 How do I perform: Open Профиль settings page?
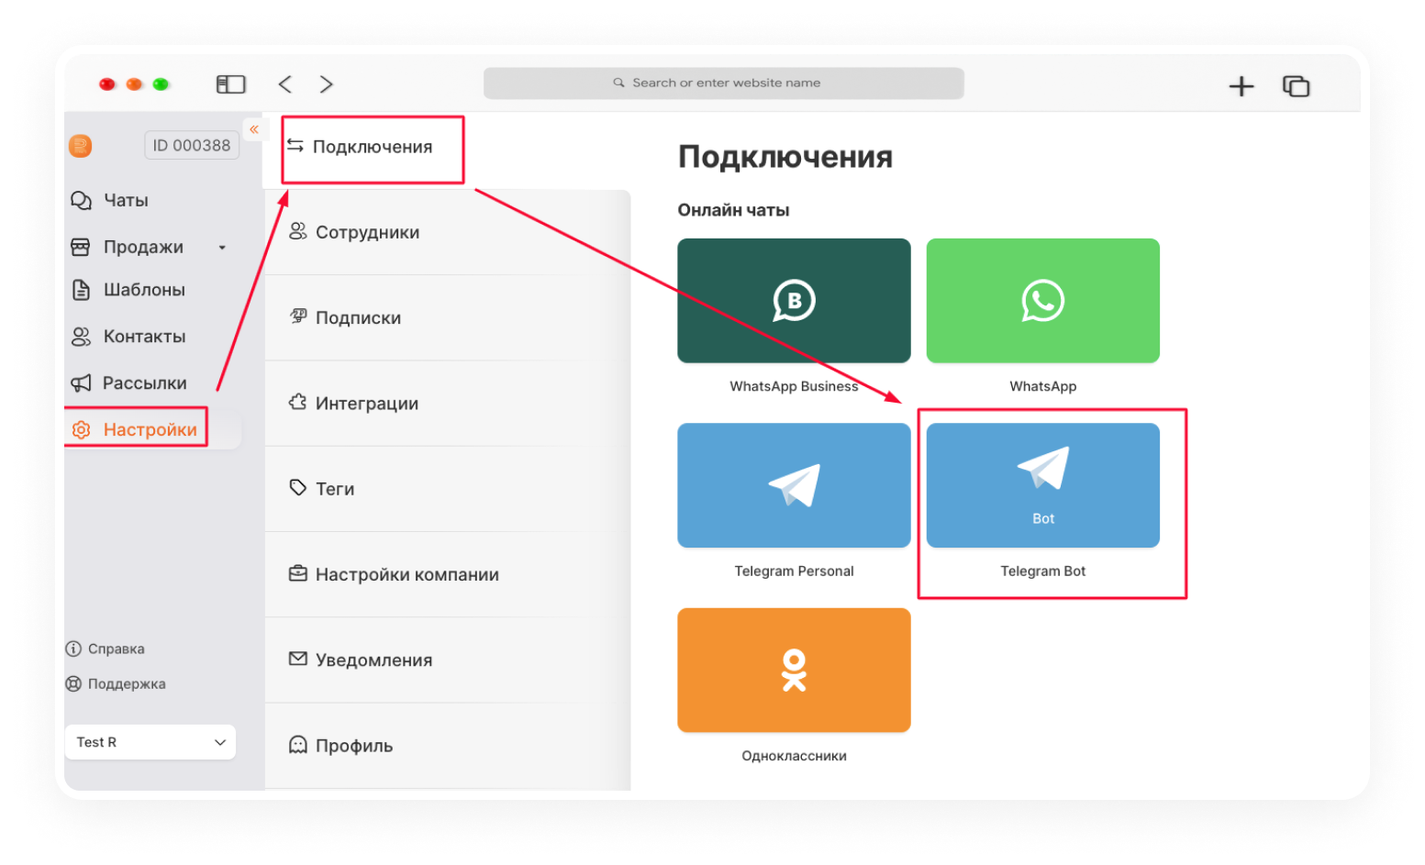point(354,746)
